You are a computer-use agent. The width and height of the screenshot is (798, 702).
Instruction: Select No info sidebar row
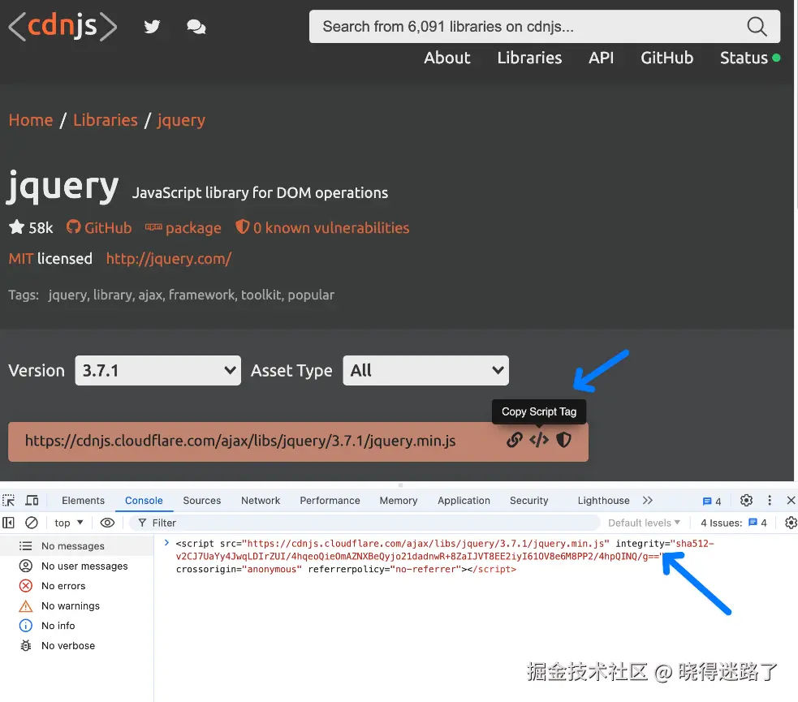pyautogui.click(x=76, y=625)
